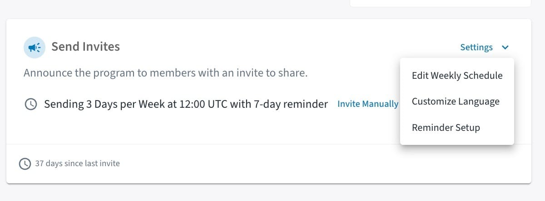The height and width of the screenshot is (201, 545).
Task: Click the Send Invites heading
Action: pyautogui.click(x=85, y=46)
